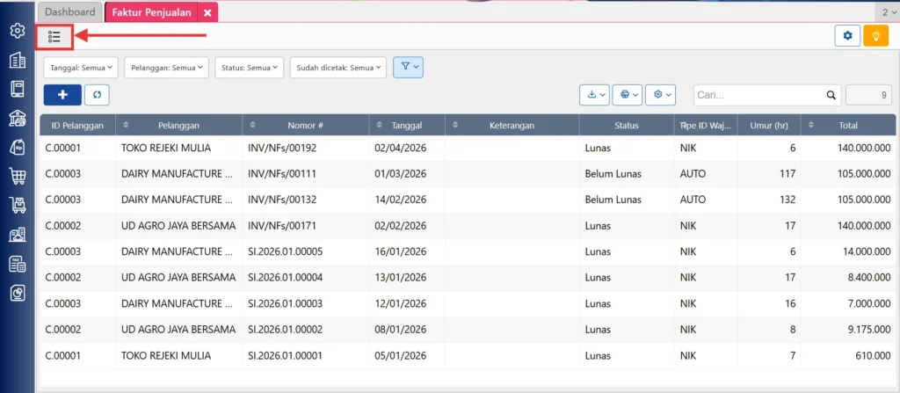Switch to the Dashboard tab
900x393 pixels.
point(70,12)
